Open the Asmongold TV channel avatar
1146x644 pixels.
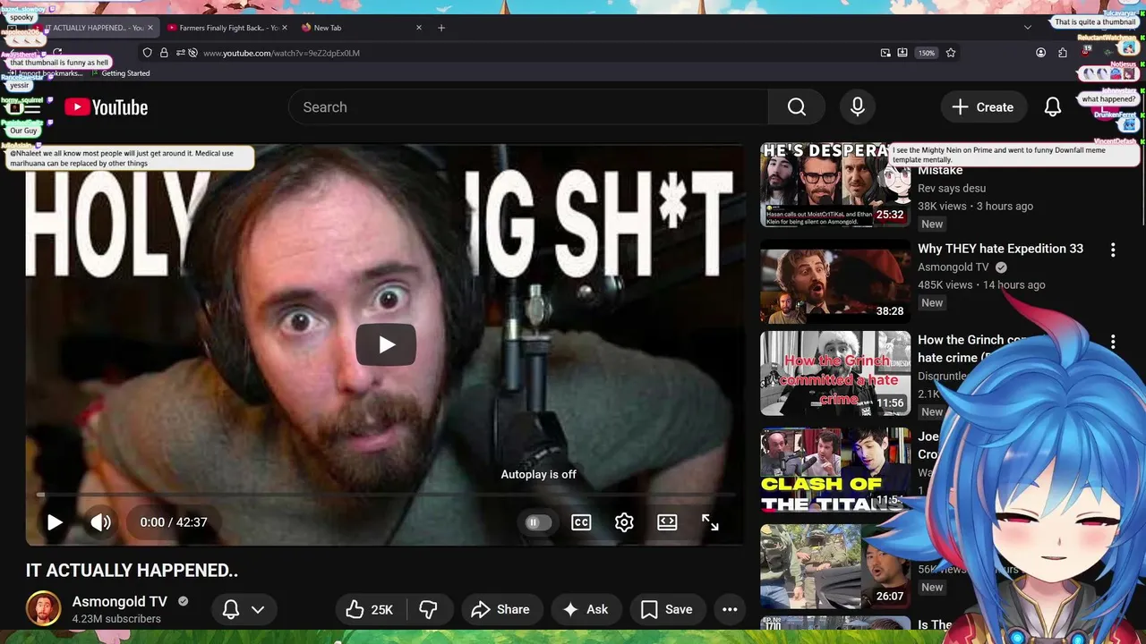43,609
